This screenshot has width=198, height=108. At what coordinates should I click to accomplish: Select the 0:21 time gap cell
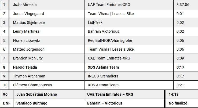180,85
